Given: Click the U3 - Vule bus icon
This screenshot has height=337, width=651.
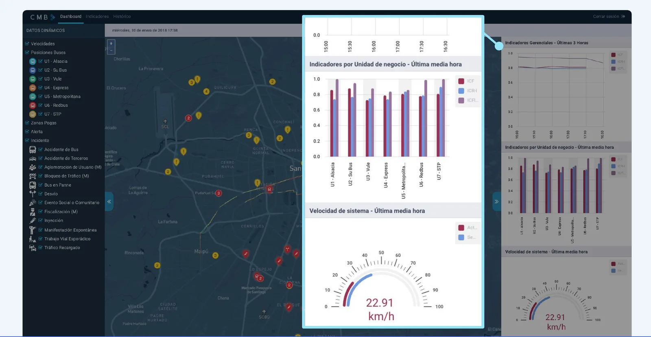Looking at the screenshot, I should (x=33, y=79).
